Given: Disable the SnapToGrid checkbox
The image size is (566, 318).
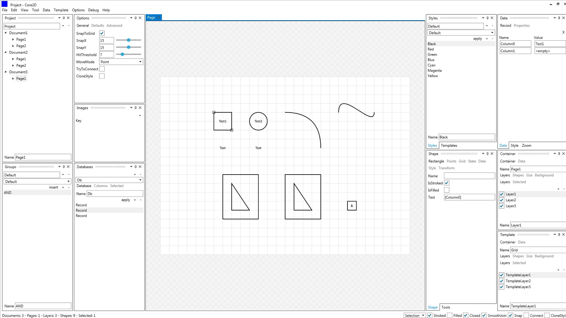Looking at the screenshot, I should (x=102, y=33).
